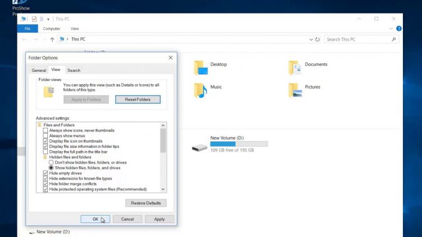Open the Pictures folder icon

[x=295, y=90]
